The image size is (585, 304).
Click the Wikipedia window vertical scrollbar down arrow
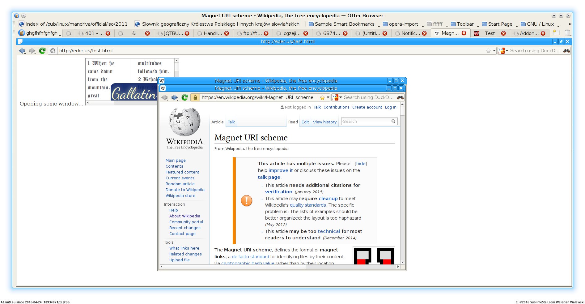click(x=402, y=262)
